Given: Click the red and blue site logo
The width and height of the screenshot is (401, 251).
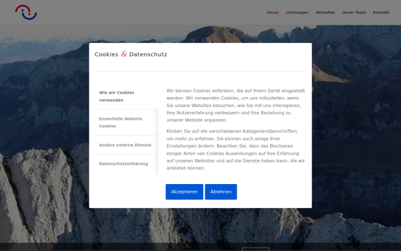Looking at the screenshot, I should pyautogui.click(x=26, y=12).
